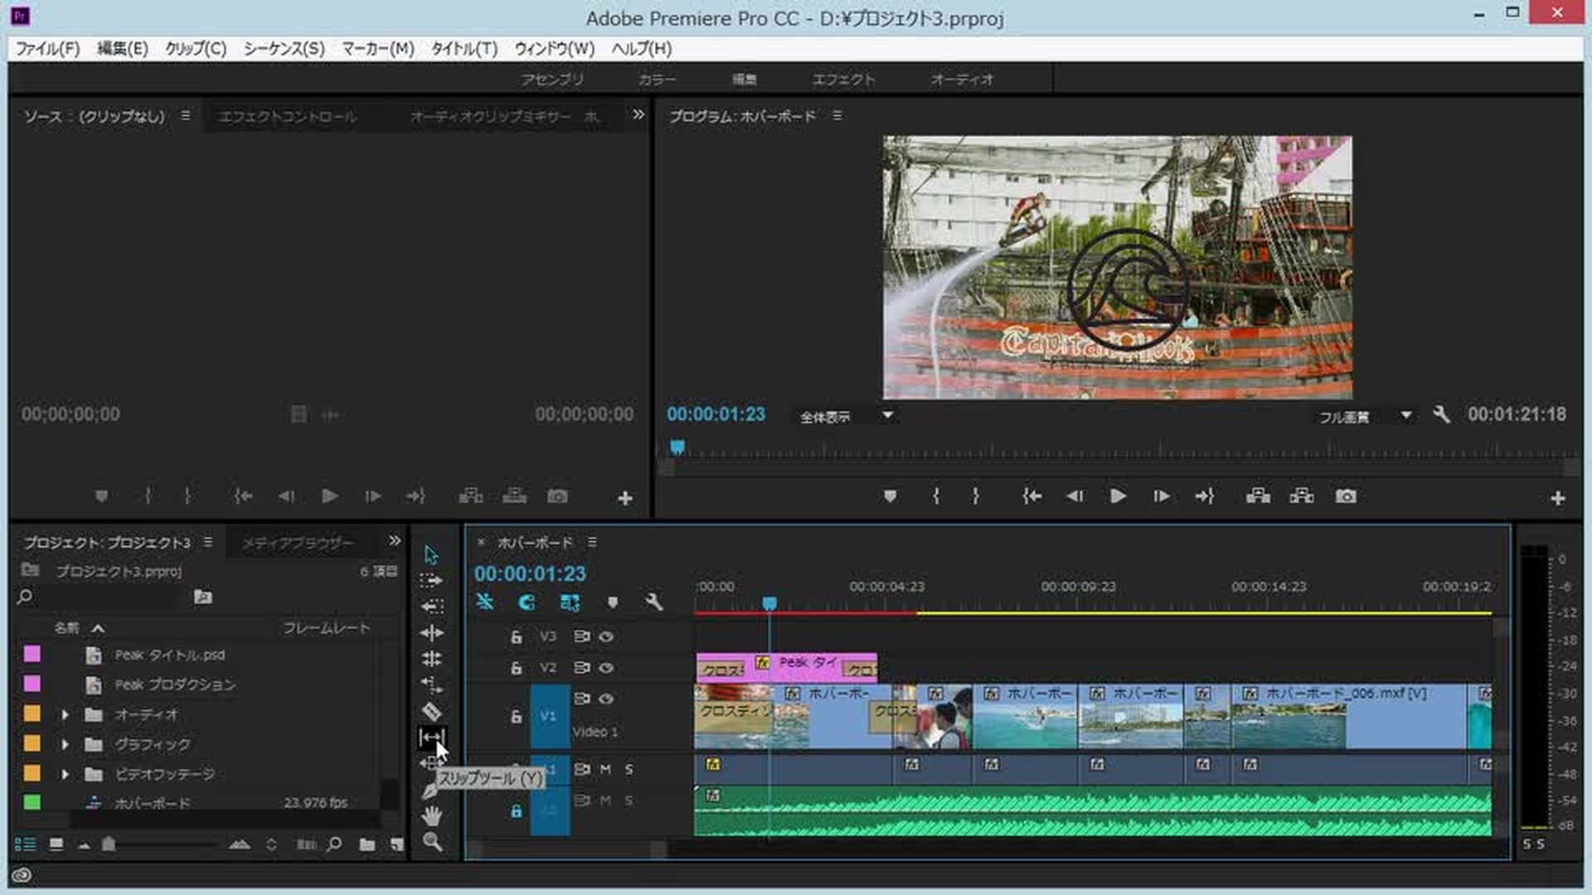Switch to エフェクトコントロール tab
The image size is (1592, 895).
288,117
